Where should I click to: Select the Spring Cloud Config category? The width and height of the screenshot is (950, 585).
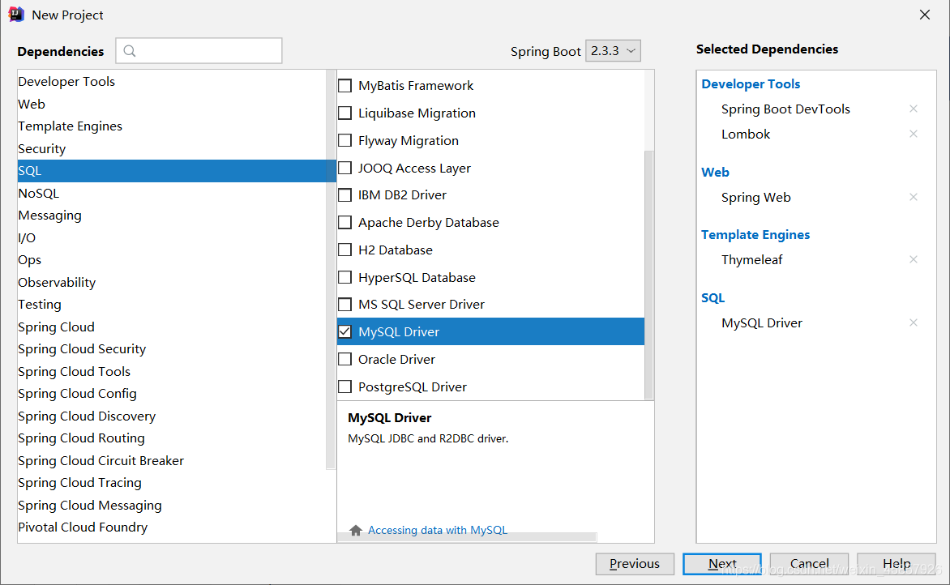pos(172,394)
